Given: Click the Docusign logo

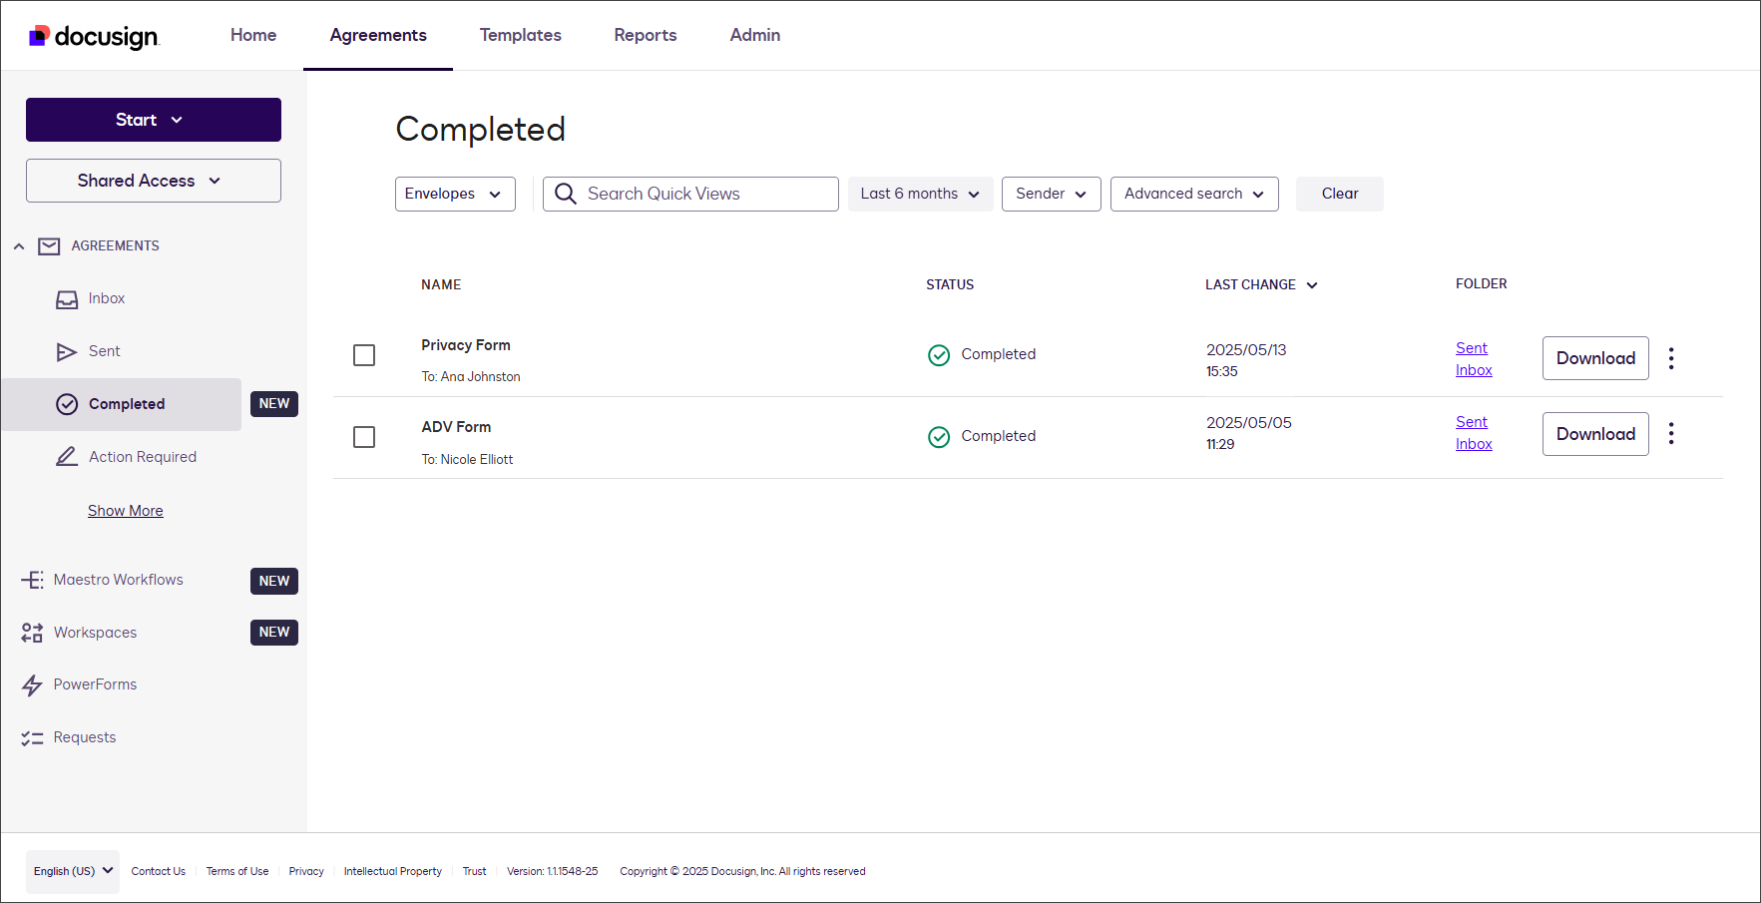Looking at the screenshot, I should pyautogui.click(x=94, y=36).
